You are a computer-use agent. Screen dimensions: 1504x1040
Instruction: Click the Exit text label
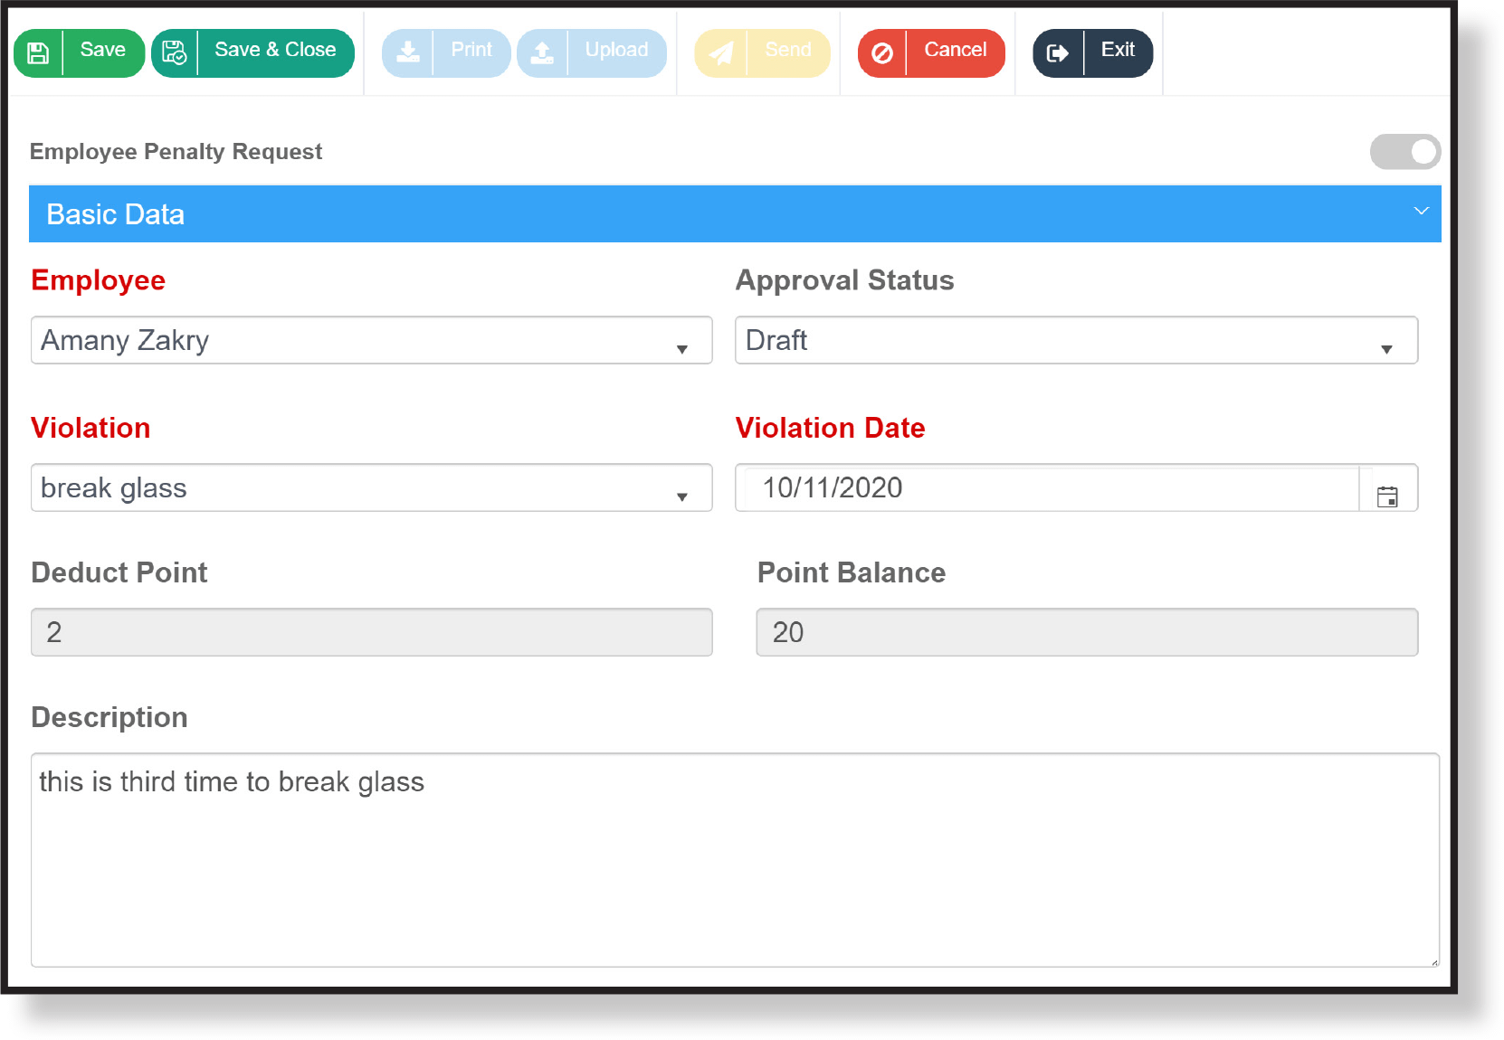click(x=1118, y=50)
